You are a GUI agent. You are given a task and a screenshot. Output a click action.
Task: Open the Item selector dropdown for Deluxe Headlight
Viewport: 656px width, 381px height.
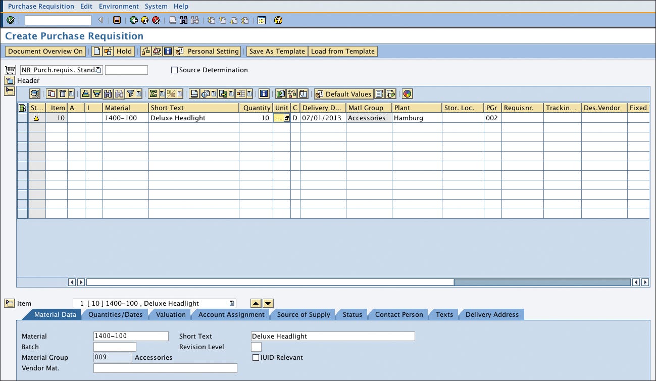coord(232,304)
